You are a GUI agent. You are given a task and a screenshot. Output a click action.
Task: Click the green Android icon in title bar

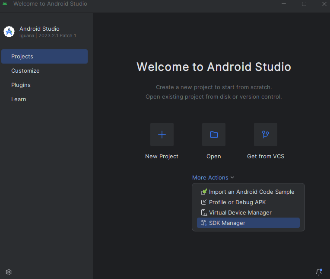pos(5,3)
